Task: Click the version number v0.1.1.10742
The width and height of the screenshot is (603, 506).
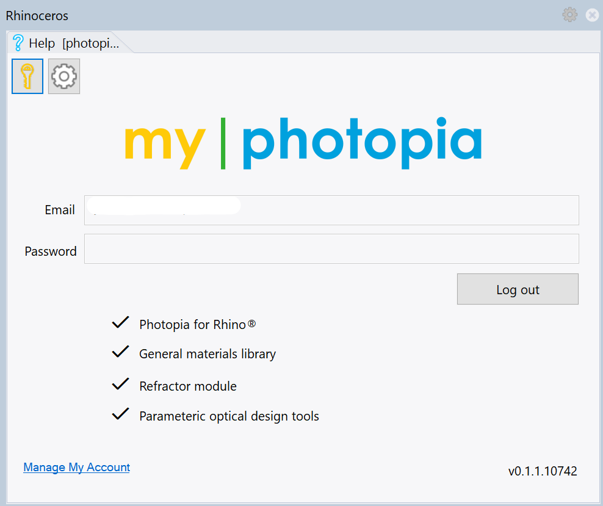Action: point(543,471)
